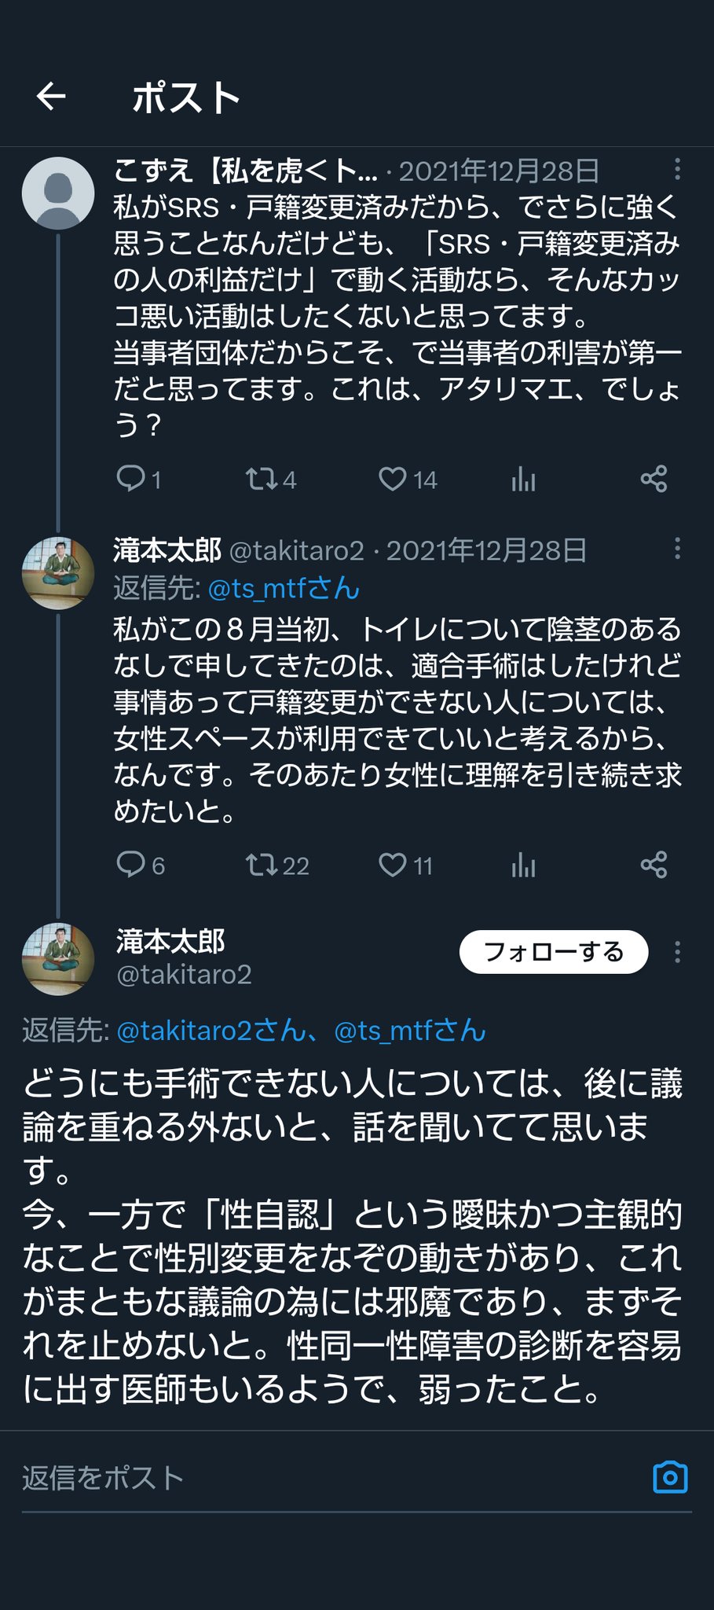View analytics on こずえ's post
This screenshot has width=714, height=1610.
(x=523, y=478)
